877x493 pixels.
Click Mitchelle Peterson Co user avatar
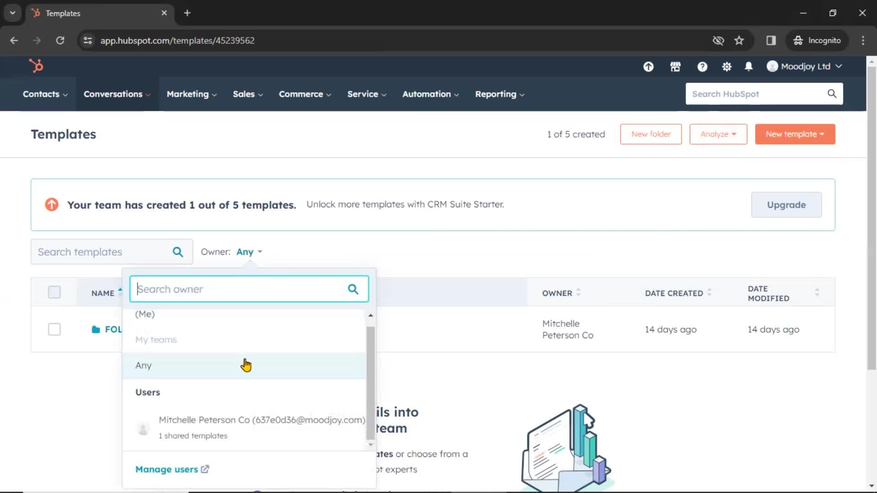(143, 428)
